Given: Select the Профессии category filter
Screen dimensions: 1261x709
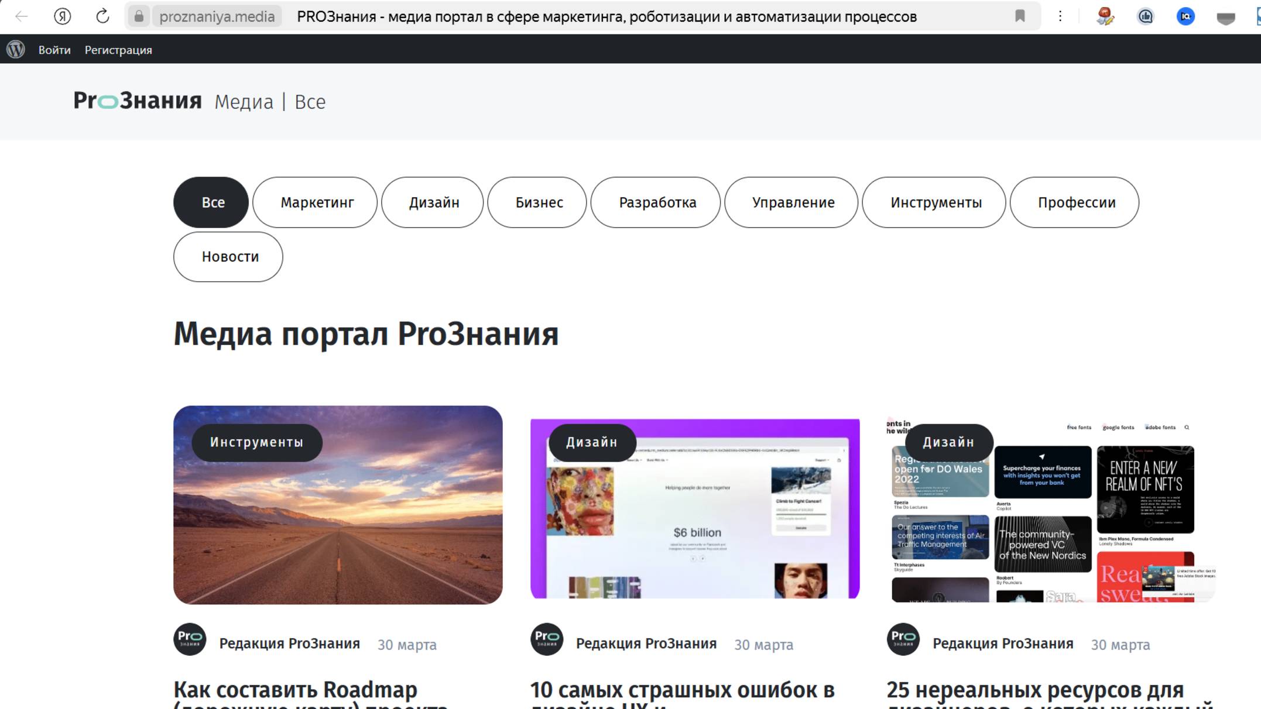Looking at the screenshot, I should click(x=1075, y=202).
